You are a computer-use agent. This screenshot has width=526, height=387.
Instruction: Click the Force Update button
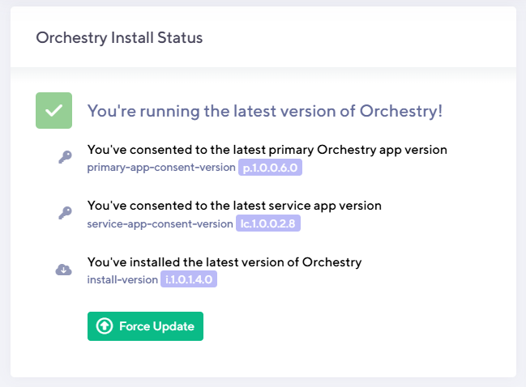point(145,326)
